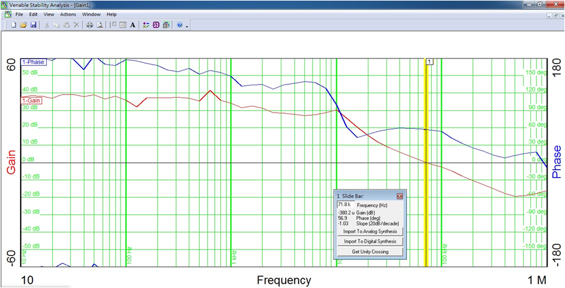
Task: Click the 150 deg gridline label
Action: point(537,73)
